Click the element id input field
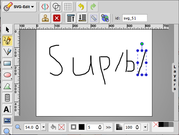 click(135, 18)
